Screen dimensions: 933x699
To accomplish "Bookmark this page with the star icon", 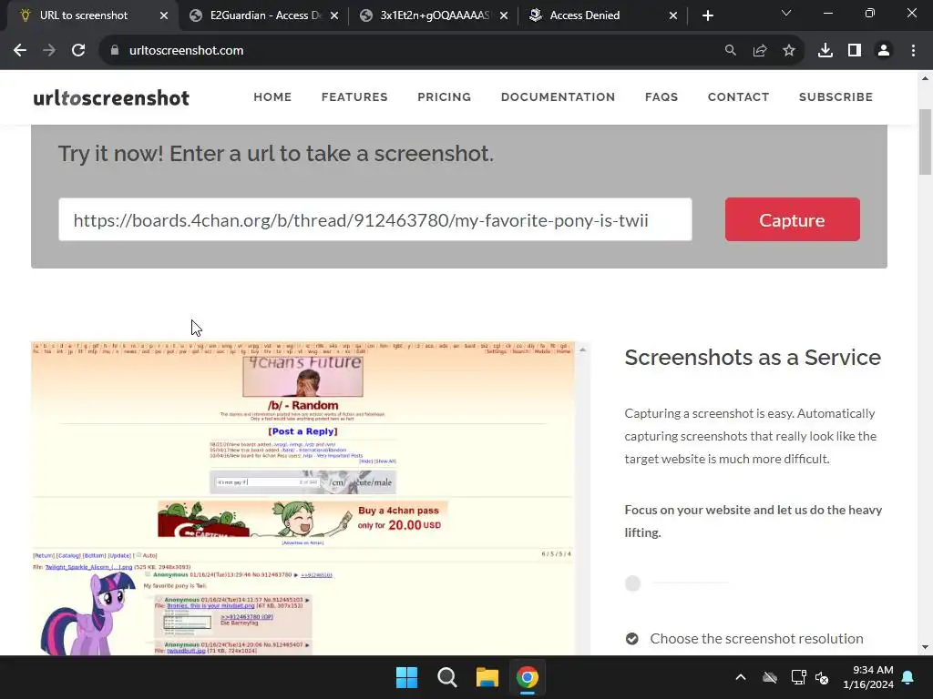I will coord(789,51).
